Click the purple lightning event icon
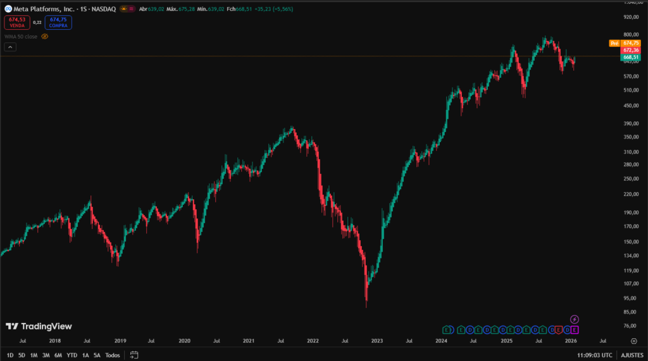This screenshot has width=648, height=361. [575, 319]
